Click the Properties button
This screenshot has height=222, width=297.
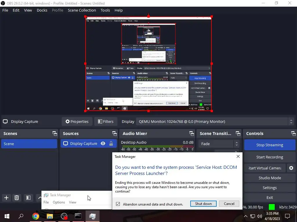coord(77,122)
